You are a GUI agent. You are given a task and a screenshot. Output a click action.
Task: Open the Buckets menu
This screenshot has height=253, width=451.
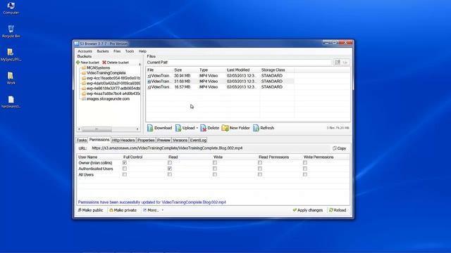click(x=103, y=51)
